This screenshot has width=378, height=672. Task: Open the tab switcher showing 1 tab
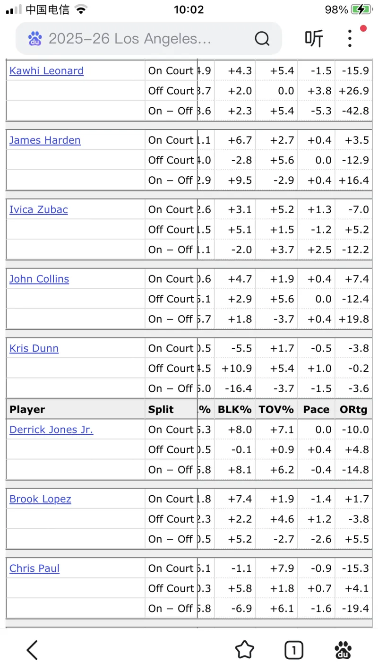[293, 650]
